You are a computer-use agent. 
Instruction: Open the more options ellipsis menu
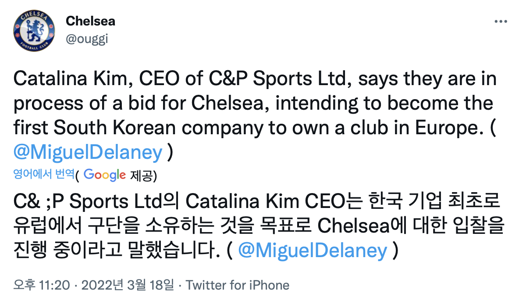[501, 21]
